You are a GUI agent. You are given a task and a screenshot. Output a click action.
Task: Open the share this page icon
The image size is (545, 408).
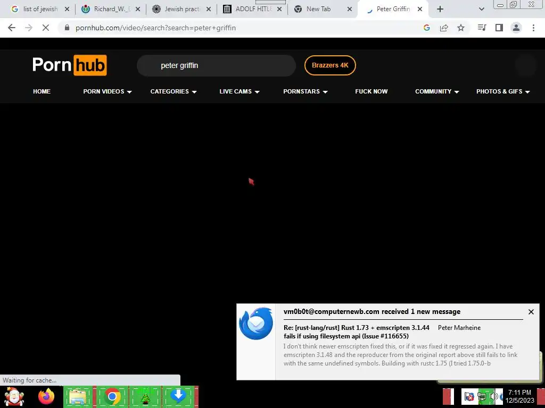click(444, 28)
